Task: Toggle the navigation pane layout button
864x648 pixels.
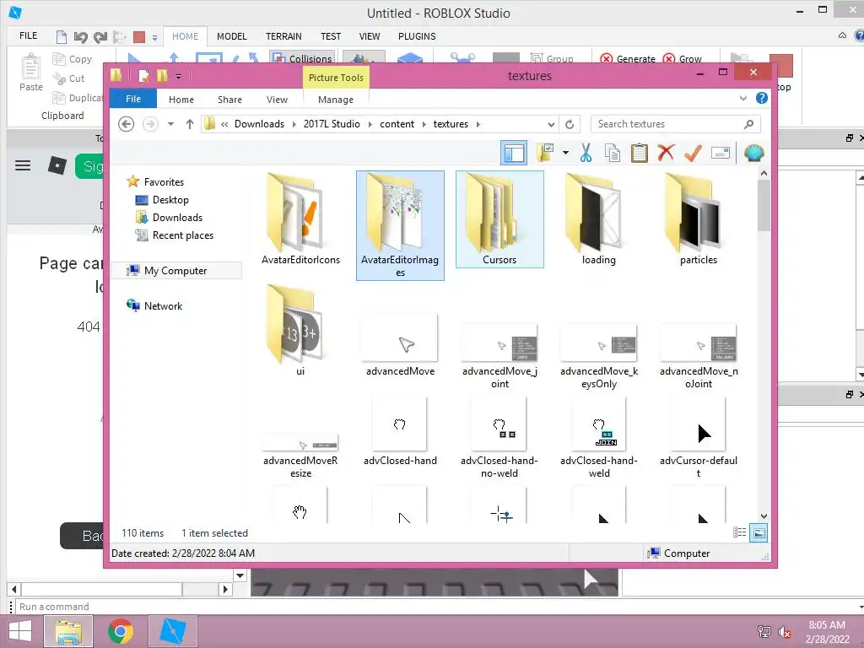Action: click(514, 153)
